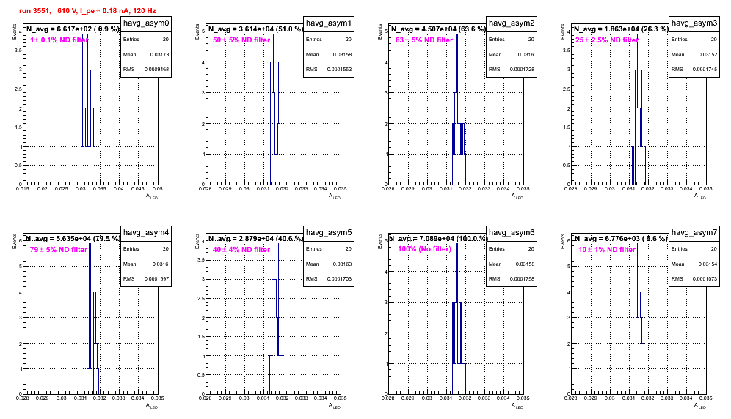Click RMS value 0.0001728 in havg_asym2
731x419 pixels.
(522, 70)
